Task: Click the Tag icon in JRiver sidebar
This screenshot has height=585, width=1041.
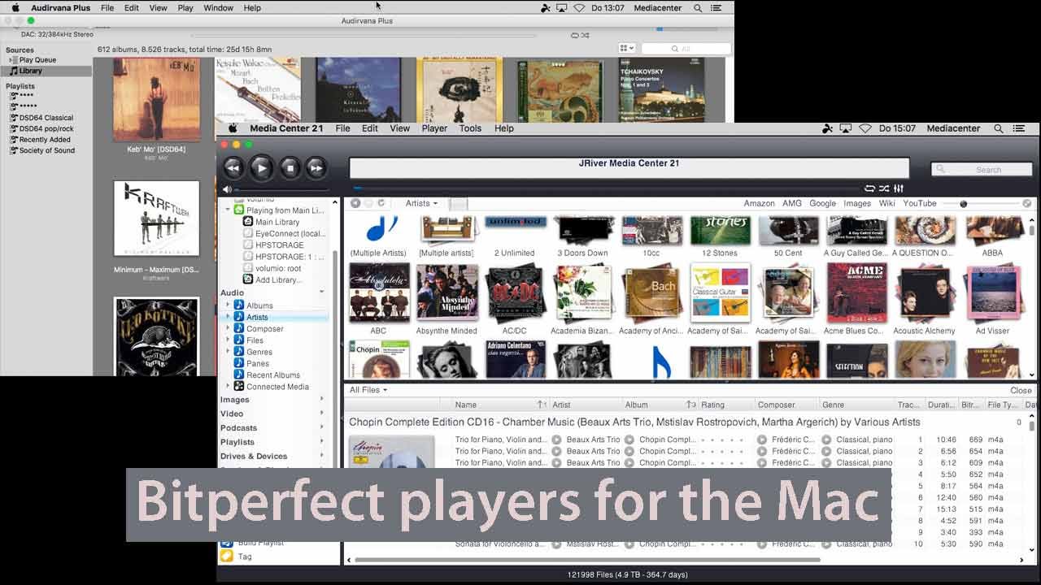Action: pos(227,557)
